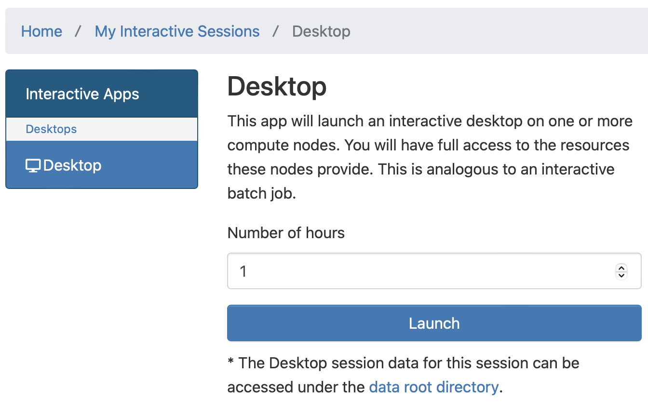Click empty area of the gray breadcrumb bar
Image resolution: width=648 pixels, height=403 pixels.
497,31
